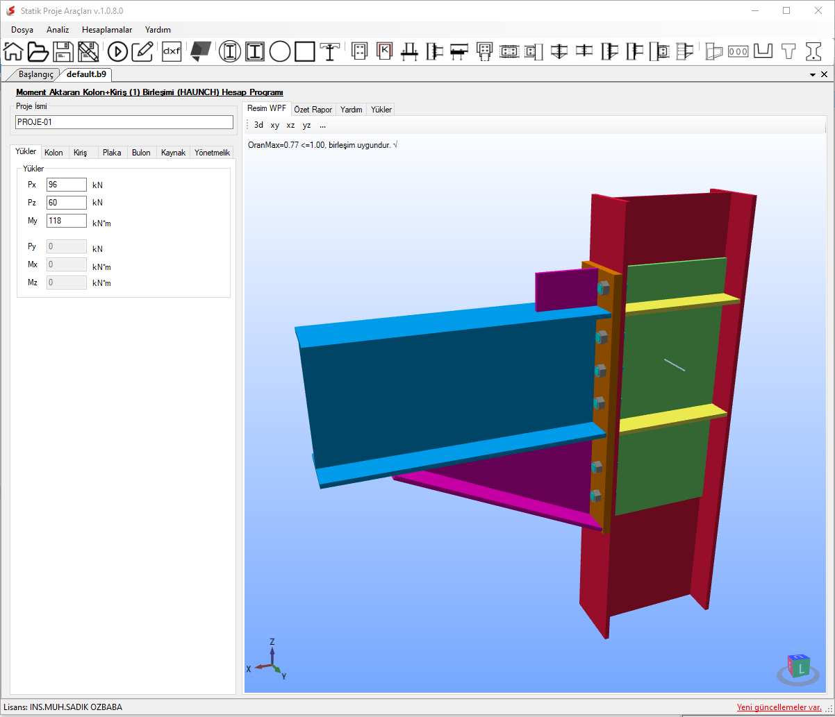Switch view to xz plane
835x717 pixels.
291,126
